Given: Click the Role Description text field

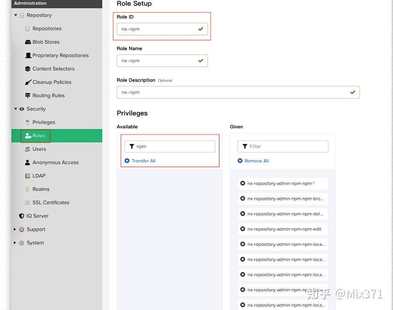Looking at the screenshot, I should [x=233, y=92].
